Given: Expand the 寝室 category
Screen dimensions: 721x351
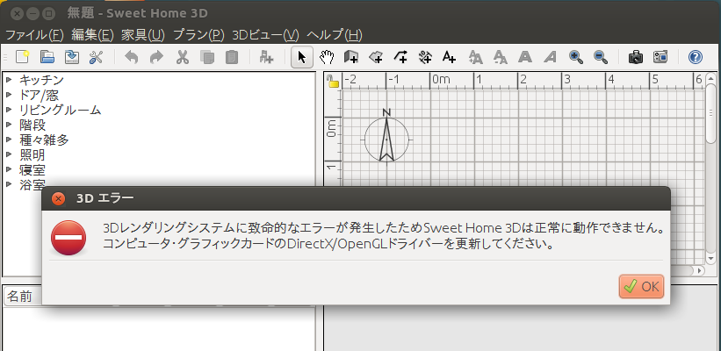Looking at the screenshot, I should [x=9, y=169].
